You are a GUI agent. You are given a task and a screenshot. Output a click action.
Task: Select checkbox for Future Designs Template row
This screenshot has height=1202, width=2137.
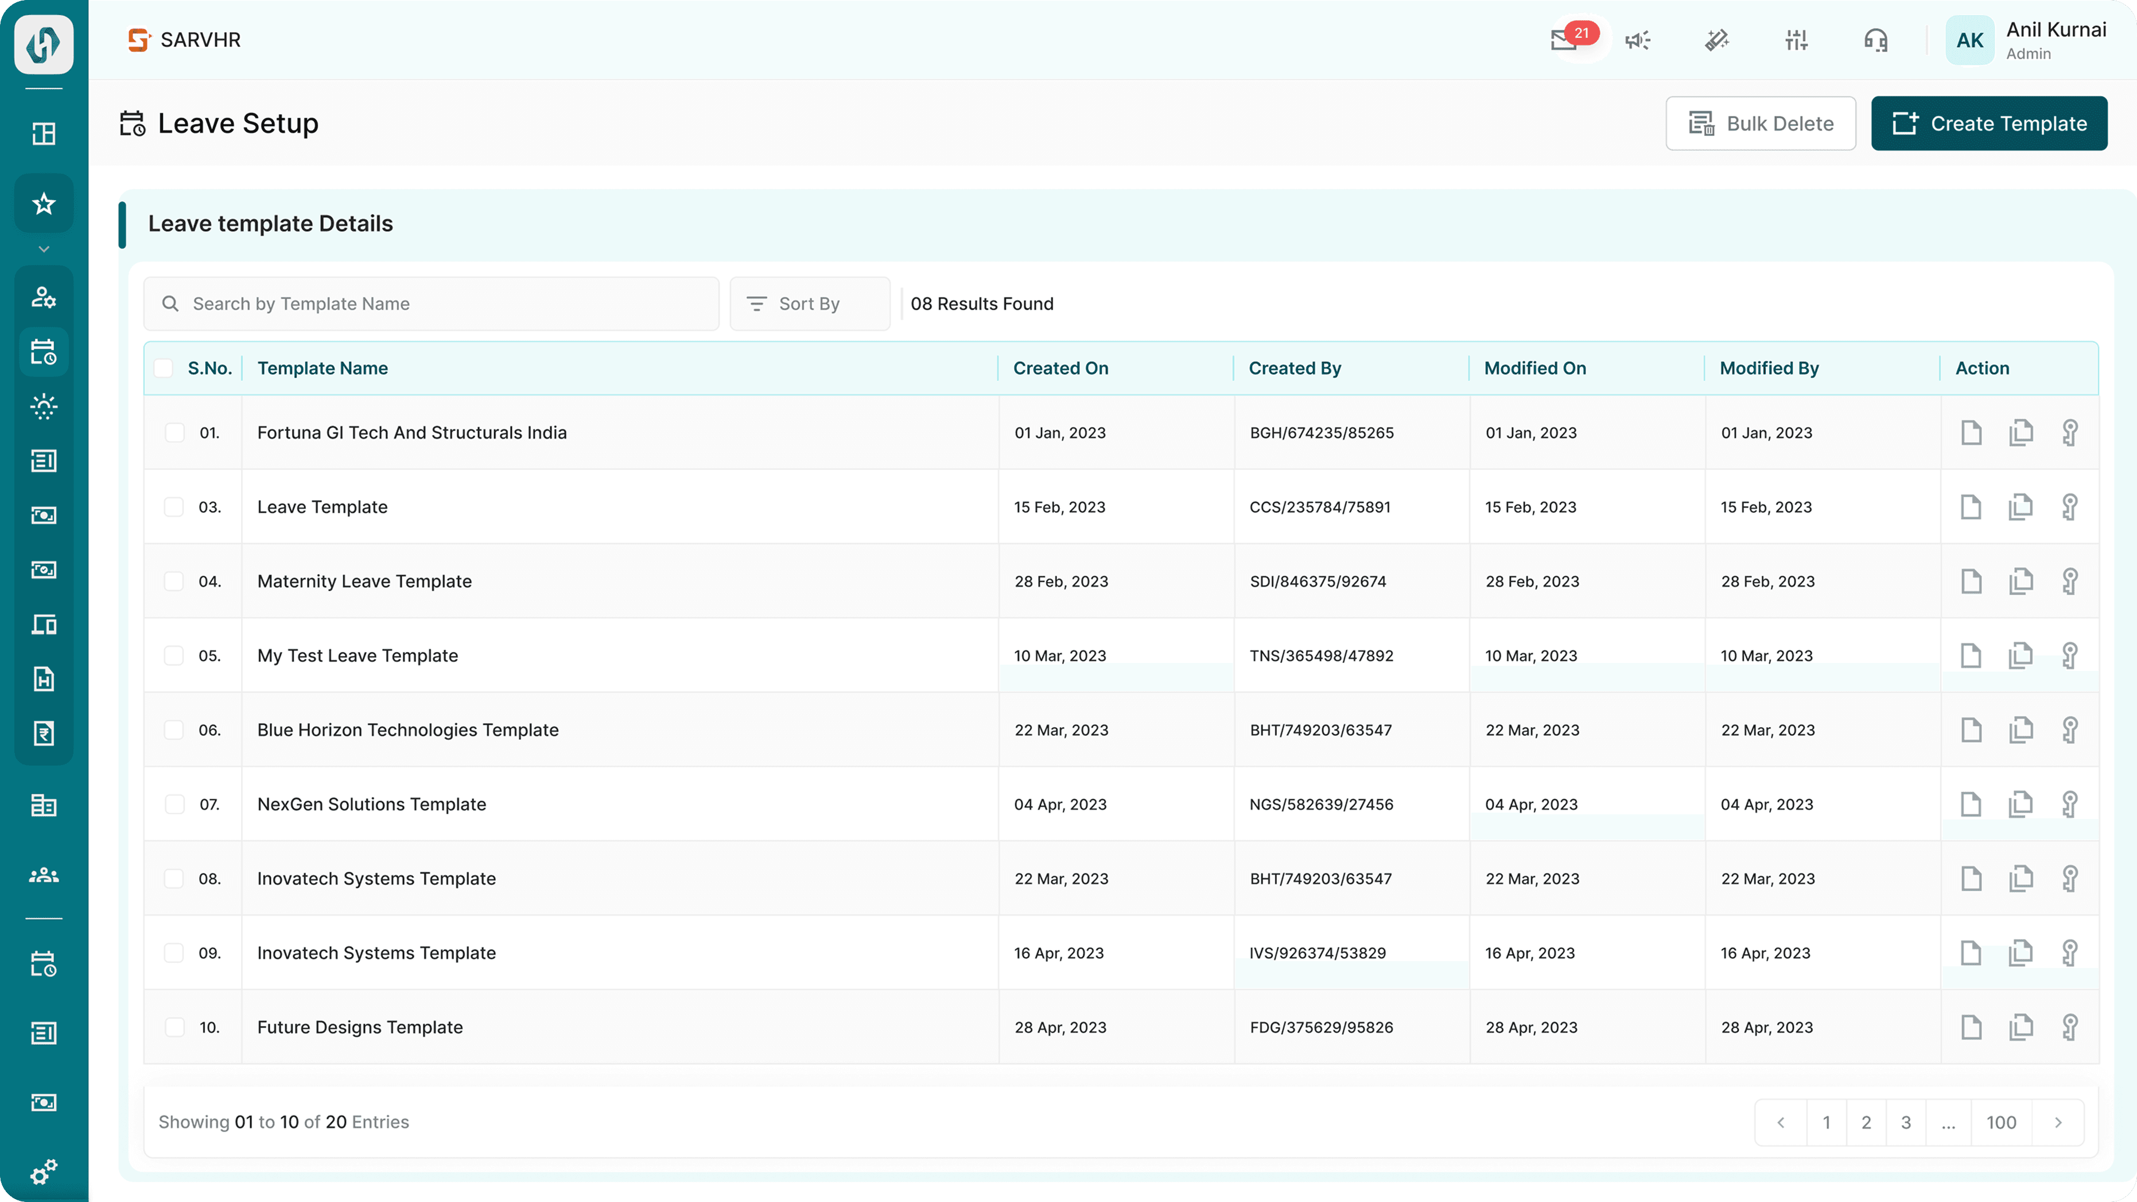point(174,1027)
